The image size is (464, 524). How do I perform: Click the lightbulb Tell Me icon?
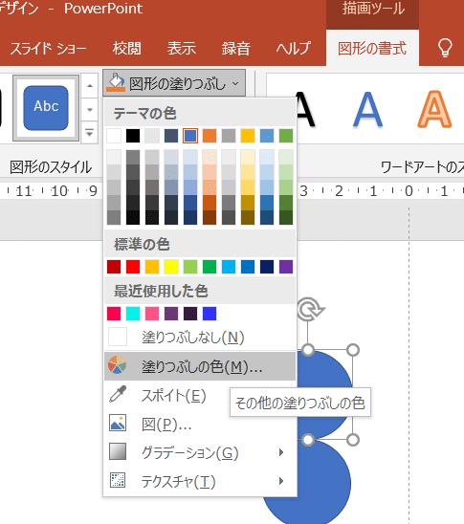[x=445, y=48]
